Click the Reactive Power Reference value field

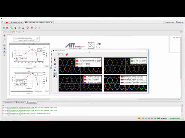click(36, 38)
